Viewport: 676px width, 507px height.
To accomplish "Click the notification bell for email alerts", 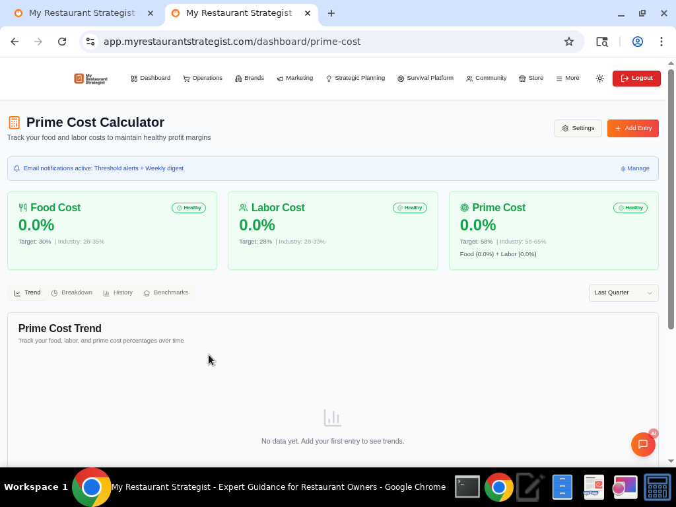I will click(17, 168).
